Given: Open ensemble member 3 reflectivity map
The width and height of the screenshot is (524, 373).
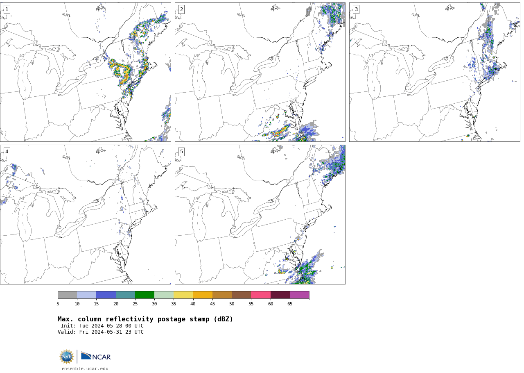Looking at the screenshot, I should [435, 72].
